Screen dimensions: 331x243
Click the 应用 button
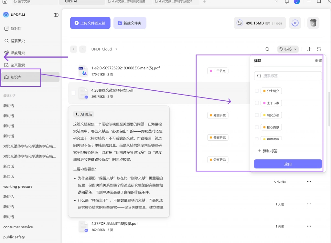point(288,164)
